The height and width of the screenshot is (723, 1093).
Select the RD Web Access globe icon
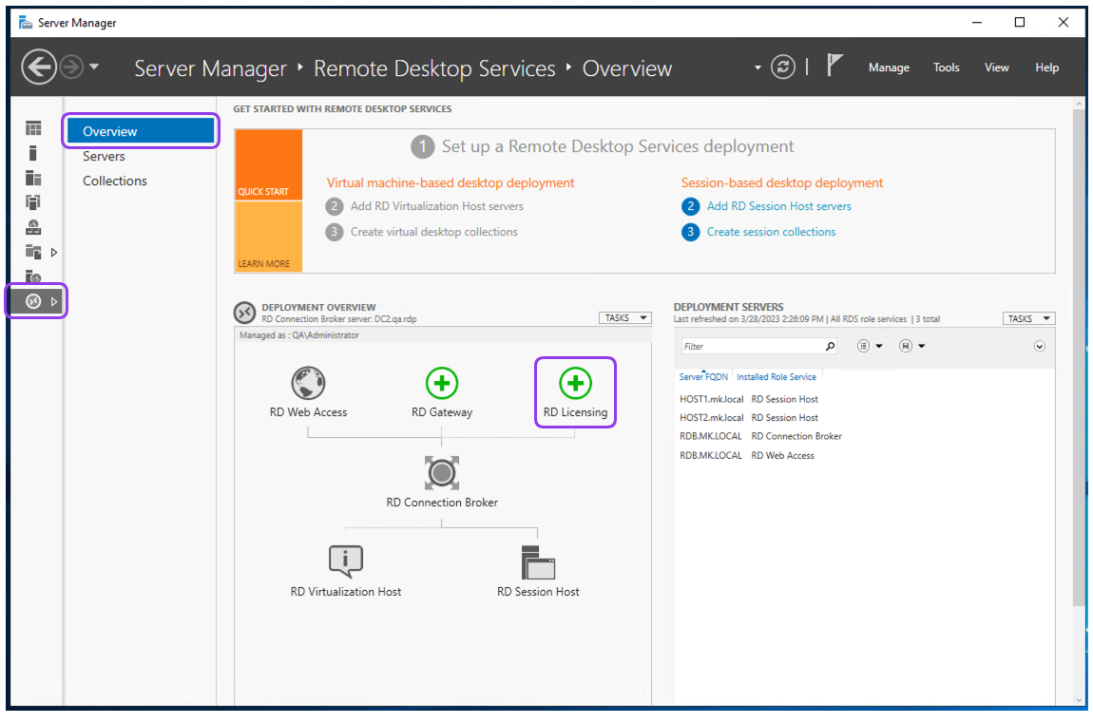click(308, 383)
